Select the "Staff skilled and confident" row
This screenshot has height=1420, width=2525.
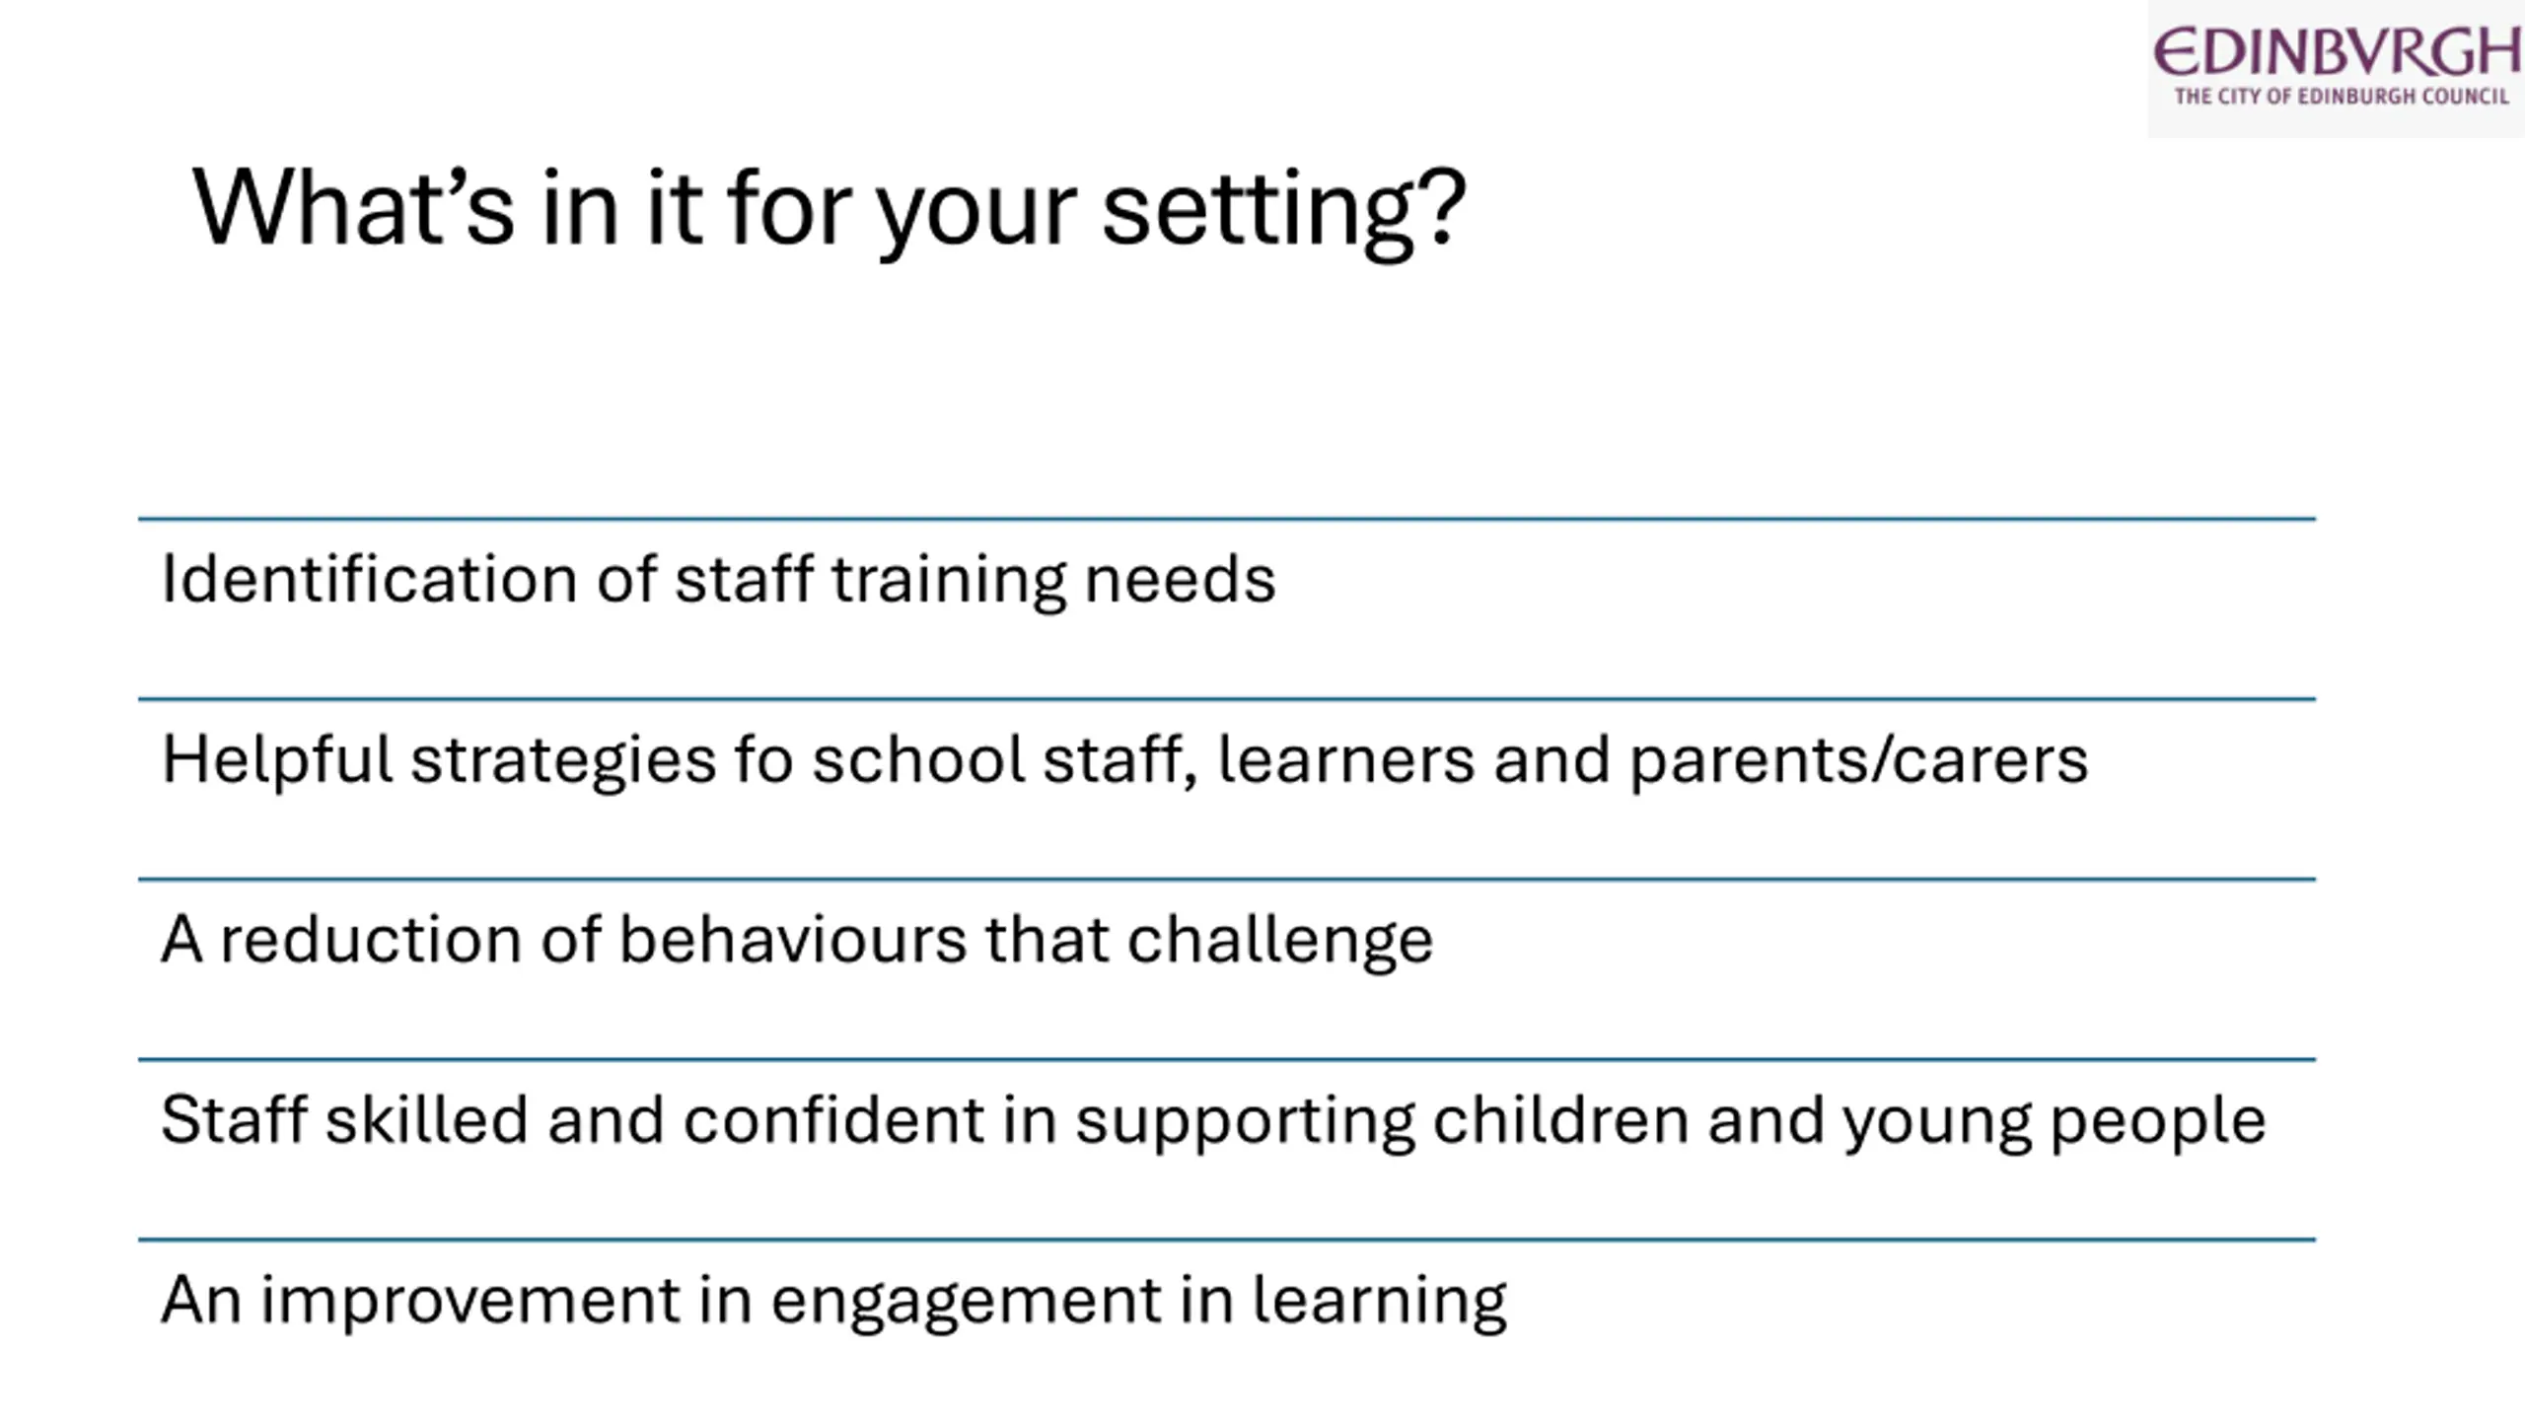[x=1226, y=1150]
